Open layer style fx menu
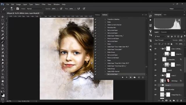Viewport: 186px width, 105px height. point(163,101)
